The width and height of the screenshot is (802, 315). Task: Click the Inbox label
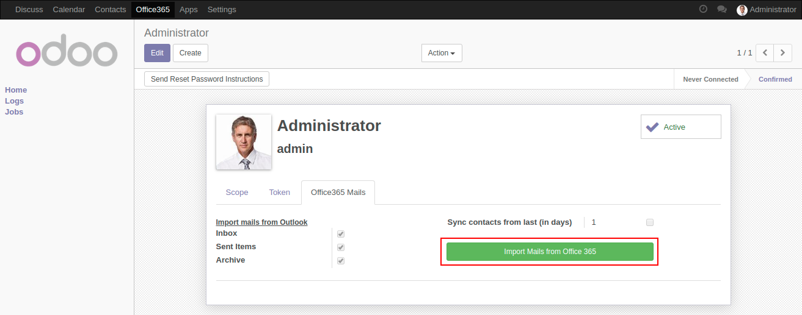227,233
